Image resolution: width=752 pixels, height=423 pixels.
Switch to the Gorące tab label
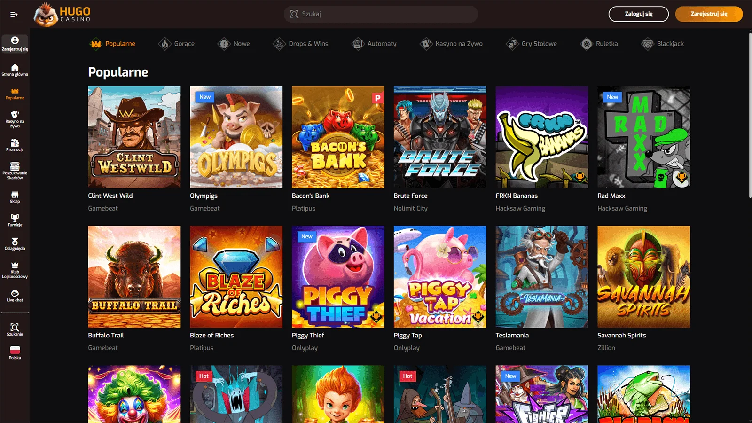pyautogui.click(x=184, y=44)
